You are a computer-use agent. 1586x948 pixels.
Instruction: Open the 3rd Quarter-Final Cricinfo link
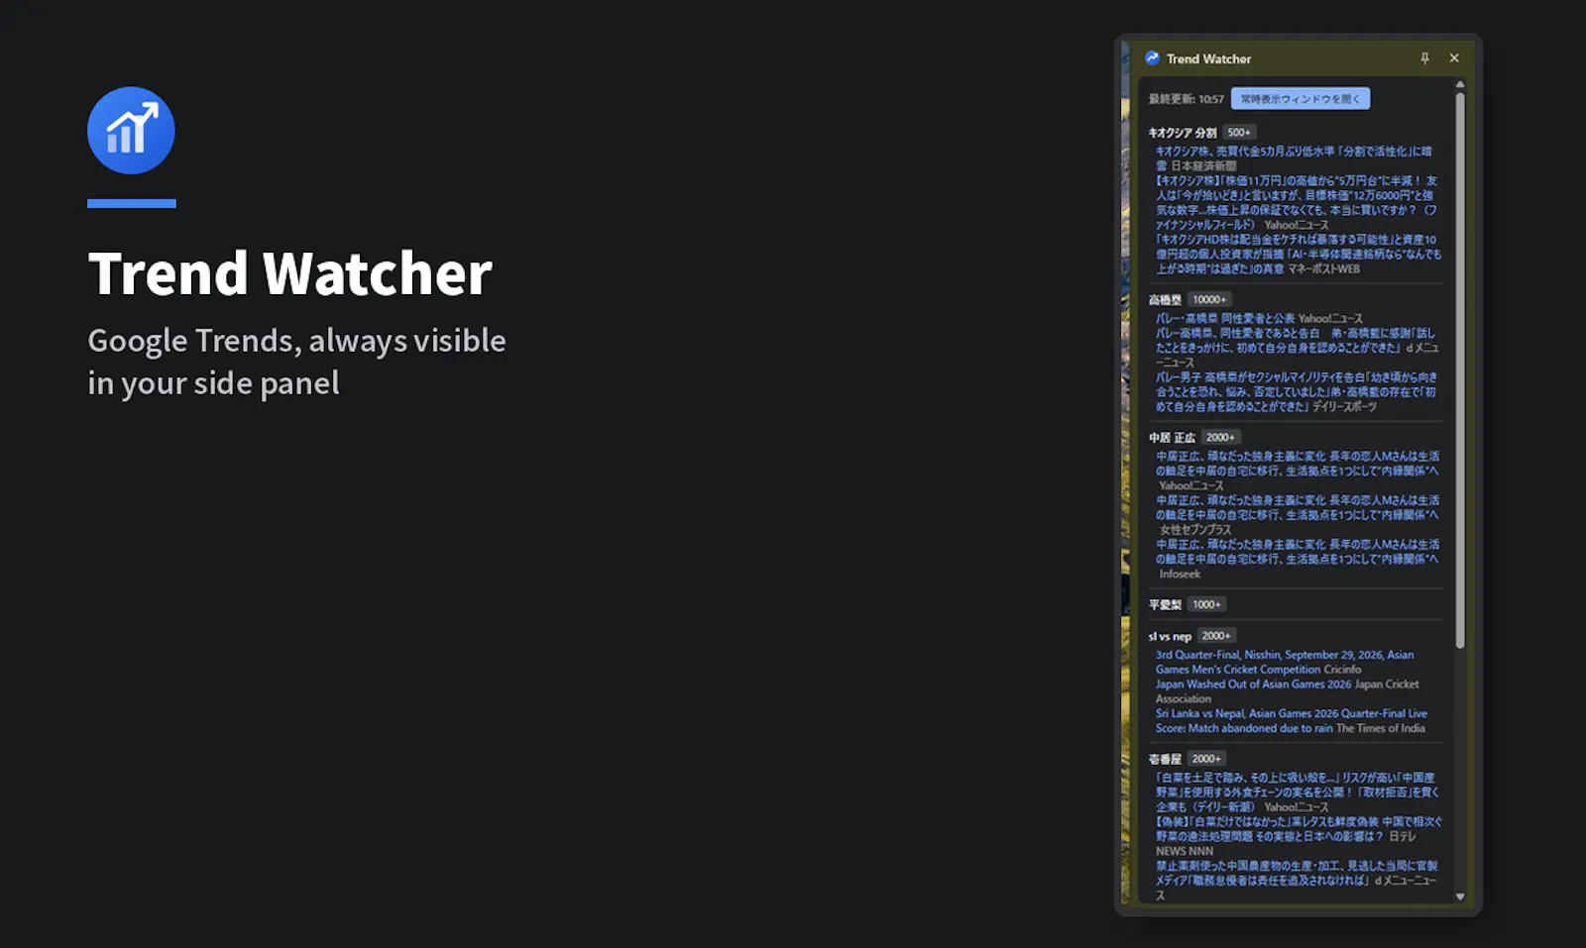pos(1285,663)
